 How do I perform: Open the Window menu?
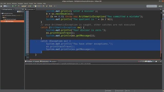(40, 3)
